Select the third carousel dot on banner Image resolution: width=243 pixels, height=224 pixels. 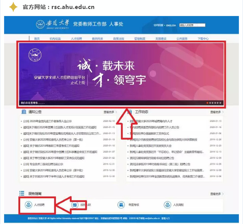pyautogui.click(x=213, y=103)
